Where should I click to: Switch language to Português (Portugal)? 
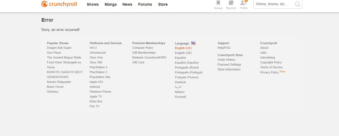[x=189, y=72]
